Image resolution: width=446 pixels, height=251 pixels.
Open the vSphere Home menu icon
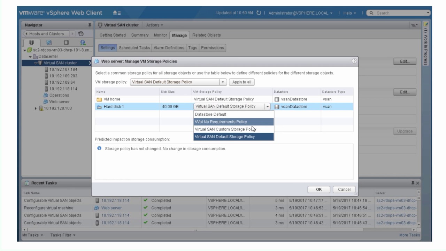click(x=117, y=13)
